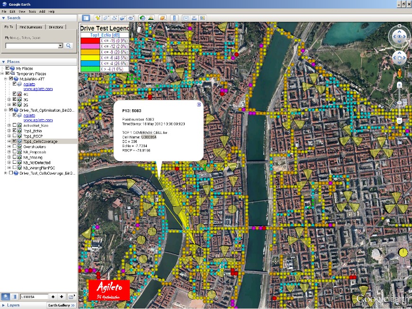This screenshot has height=309, width=412.
Task: Select the ruler measurement tool
Action: click(x=173, y=18)
